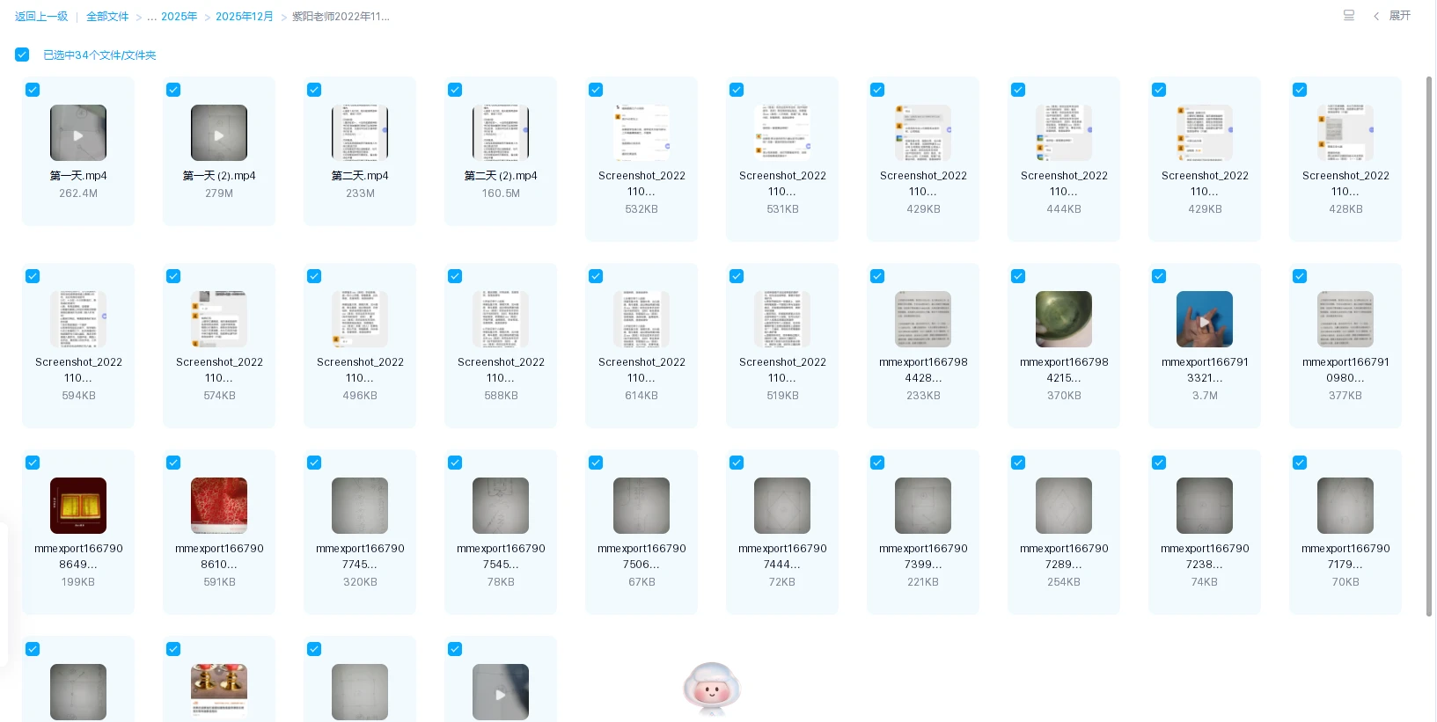The width and height of the screenshot is (1437, 722).
Task: Open the 第一天.mp4 video thumbnail
Action: (x=78, y=133)
